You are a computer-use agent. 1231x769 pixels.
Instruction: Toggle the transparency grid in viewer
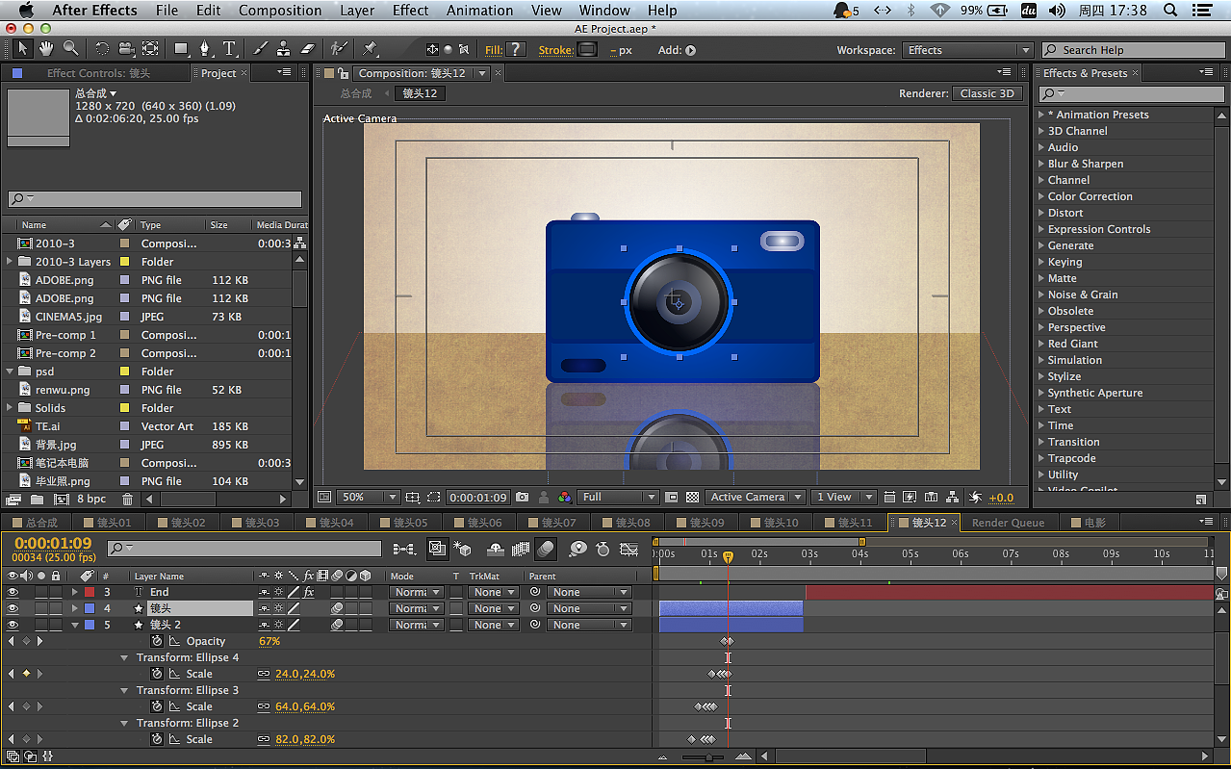[692, 498]
